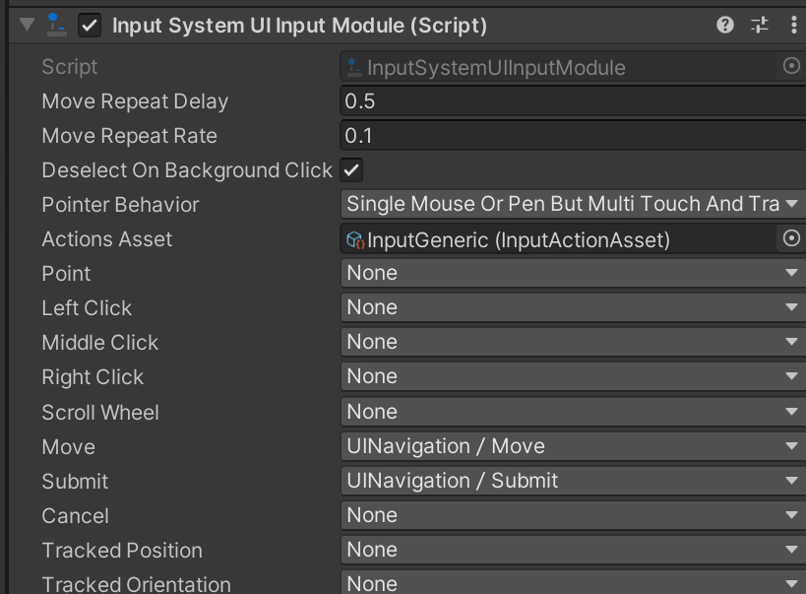Open the Submit action dropdown

(x=573, y=481)
